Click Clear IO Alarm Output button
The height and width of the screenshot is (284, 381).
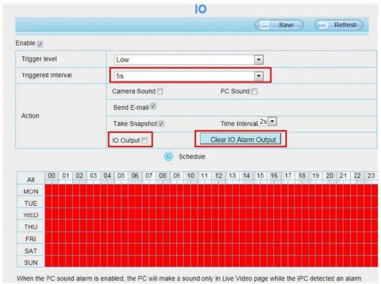(240, 139)
